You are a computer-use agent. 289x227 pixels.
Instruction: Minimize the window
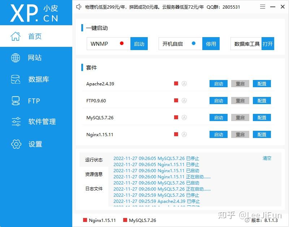(273, 7)
